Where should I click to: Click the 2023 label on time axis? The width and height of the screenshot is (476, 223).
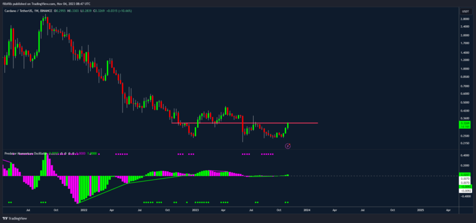coord(195,210)
